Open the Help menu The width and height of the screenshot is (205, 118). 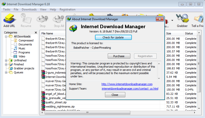click(53, 9)
